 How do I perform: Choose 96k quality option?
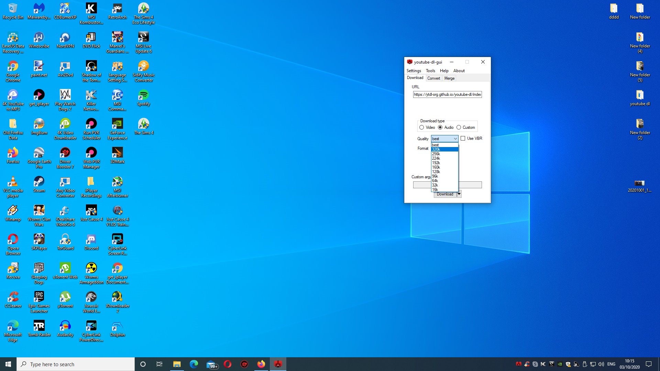click(x=444, y=176)
